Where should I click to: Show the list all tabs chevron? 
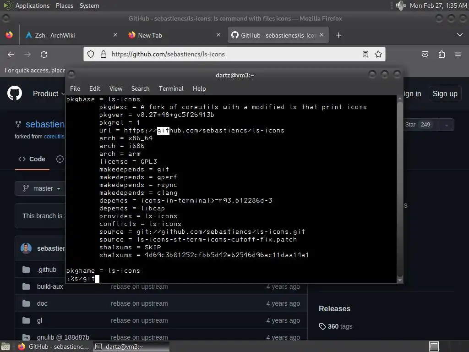click(x=460, y=35)
